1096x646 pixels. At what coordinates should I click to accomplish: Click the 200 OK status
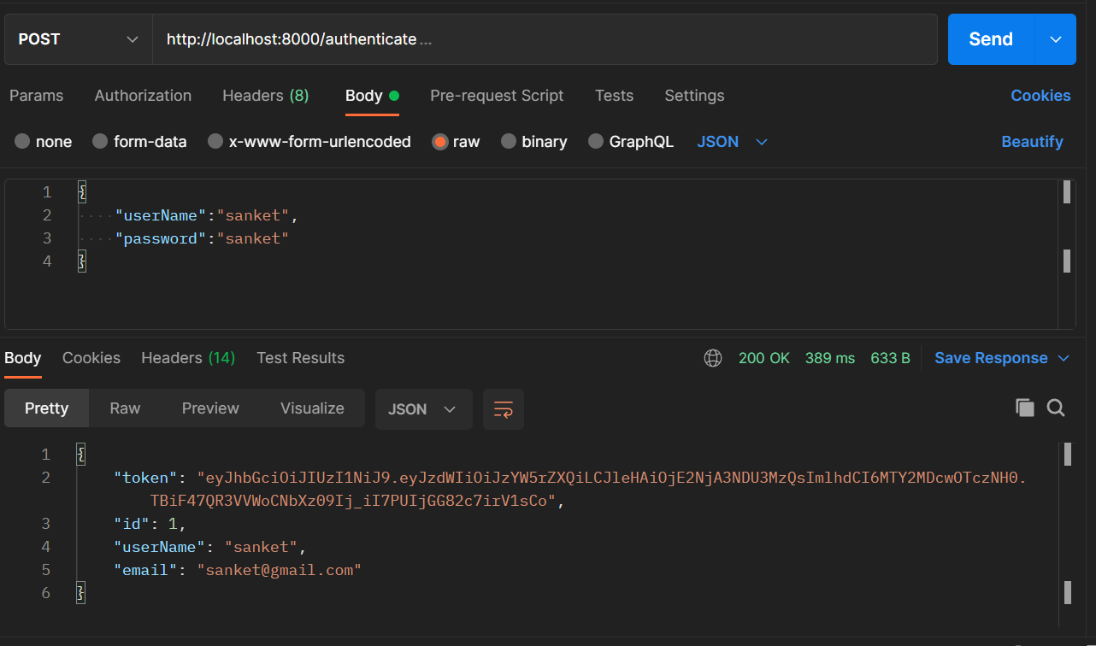click(x=764, y=358)
